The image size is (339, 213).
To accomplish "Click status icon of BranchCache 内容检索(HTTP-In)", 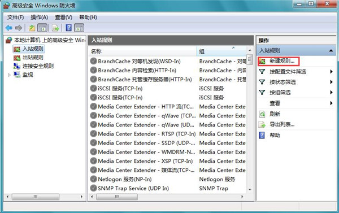I will (x=93, y=70).
